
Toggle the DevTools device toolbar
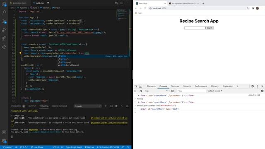point(140,87)
